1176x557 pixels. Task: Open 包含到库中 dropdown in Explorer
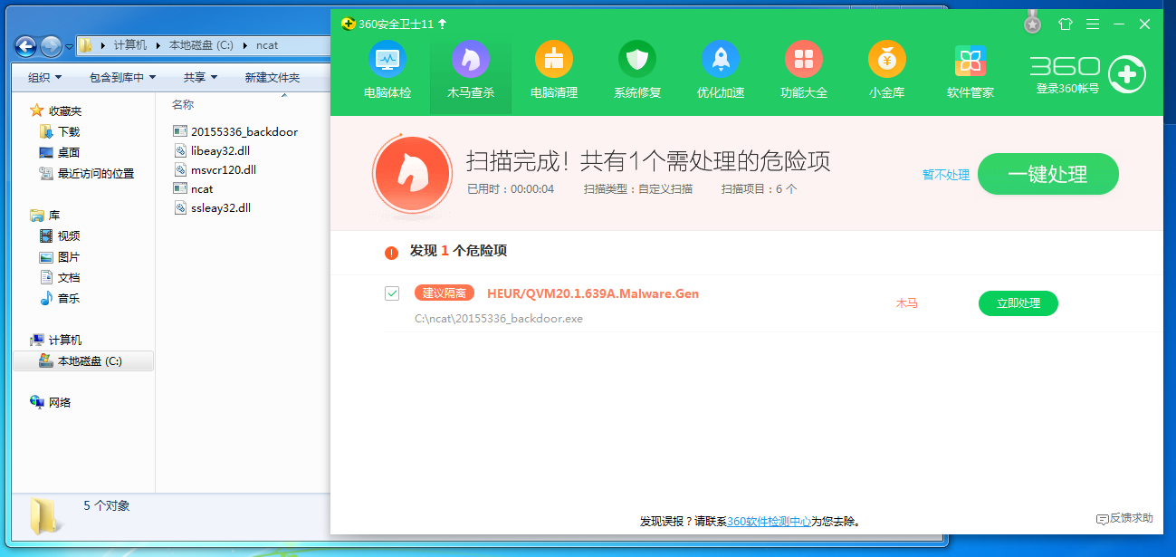122,78
